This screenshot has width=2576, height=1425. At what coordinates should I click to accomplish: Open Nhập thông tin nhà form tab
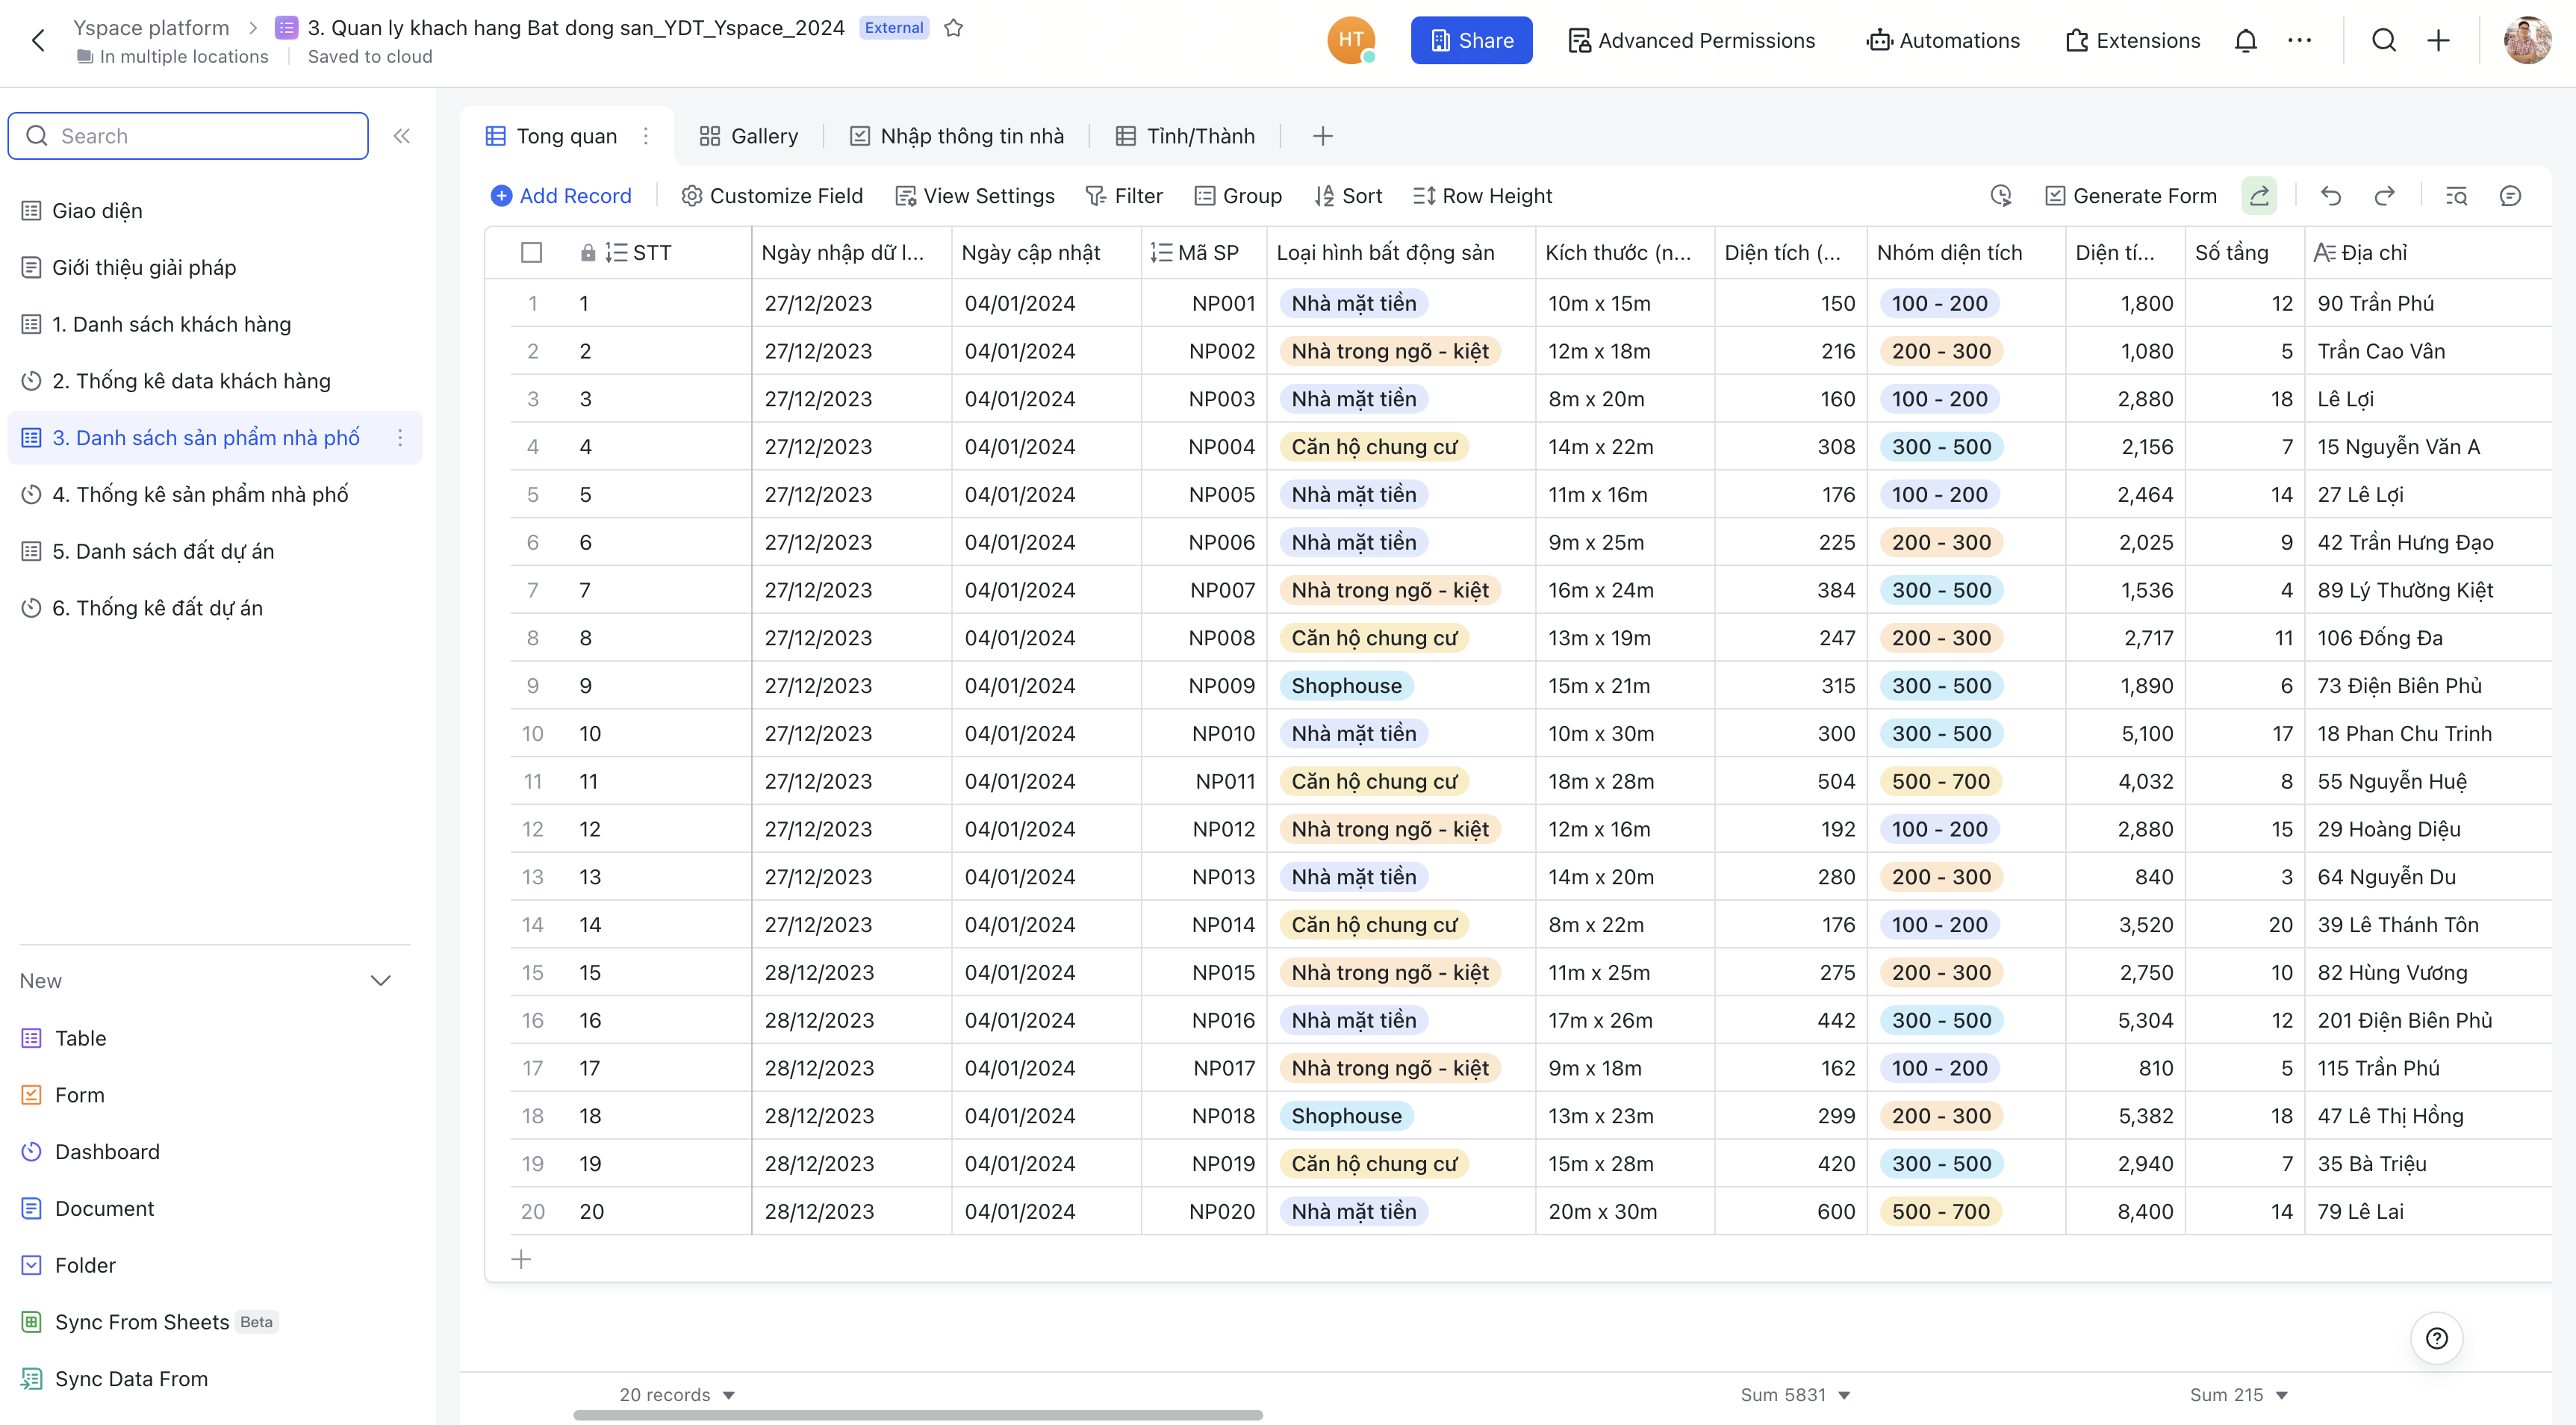pos(957,136)
